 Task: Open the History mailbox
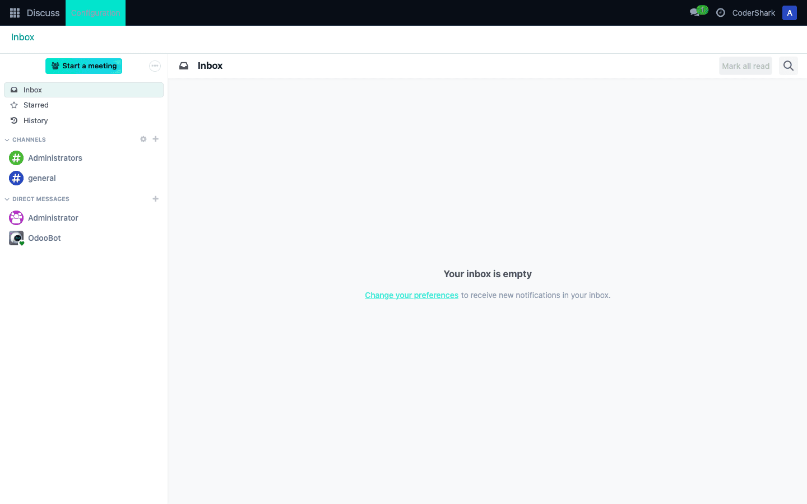84,120
